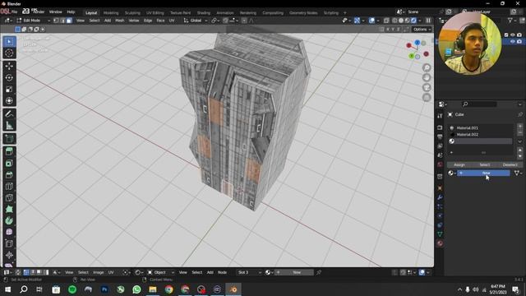Click the Assign button

click(459, 164)
